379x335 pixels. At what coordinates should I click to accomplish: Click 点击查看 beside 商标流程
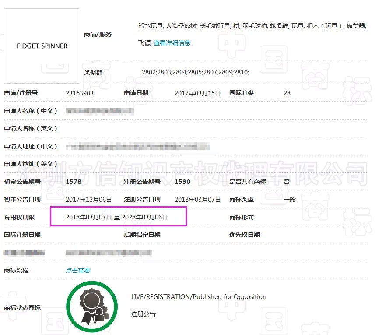point(78,271)
